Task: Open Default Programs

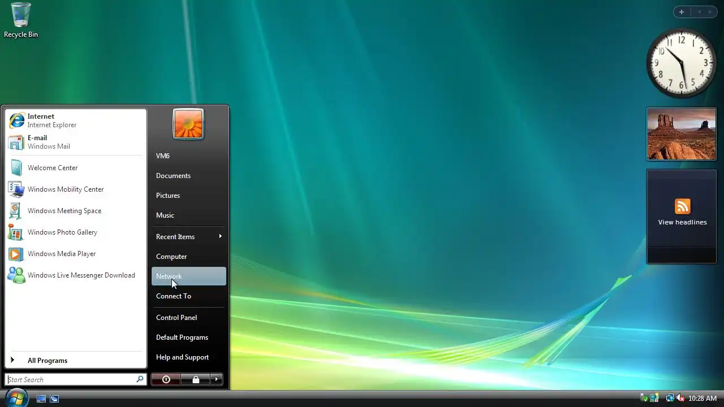Action: [189, 337]
